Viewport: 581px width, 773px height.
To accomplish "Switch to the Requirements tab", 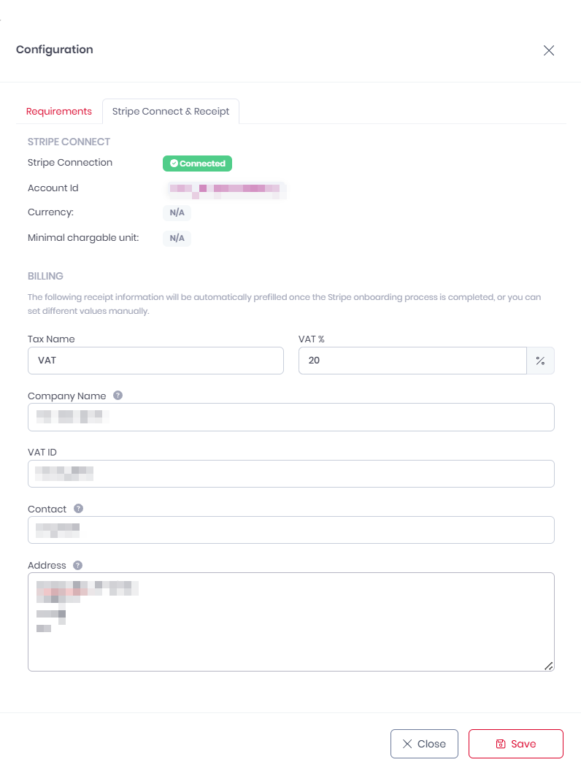I will pos(59,111).
